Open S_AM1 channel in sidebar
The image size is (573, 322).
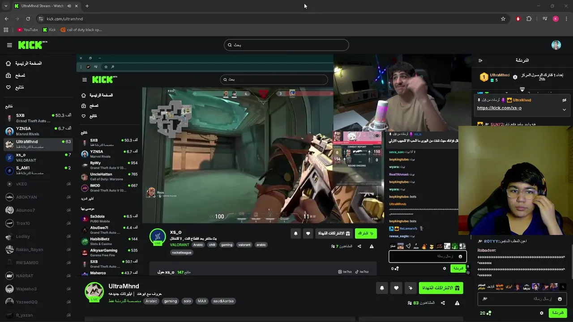38,170
